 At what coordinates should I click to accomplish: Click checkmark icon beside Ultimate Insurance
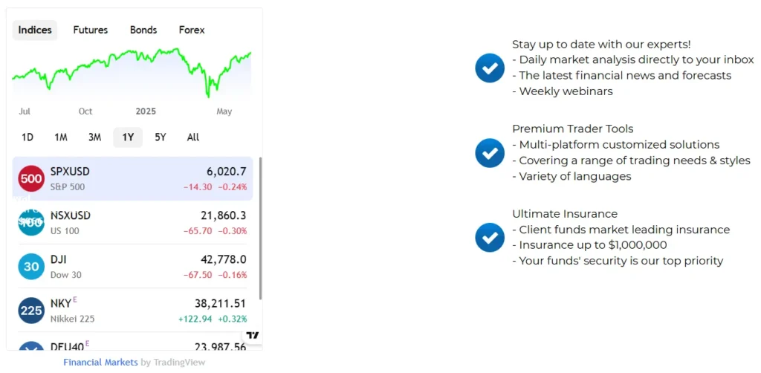click(x=490, y=238)
